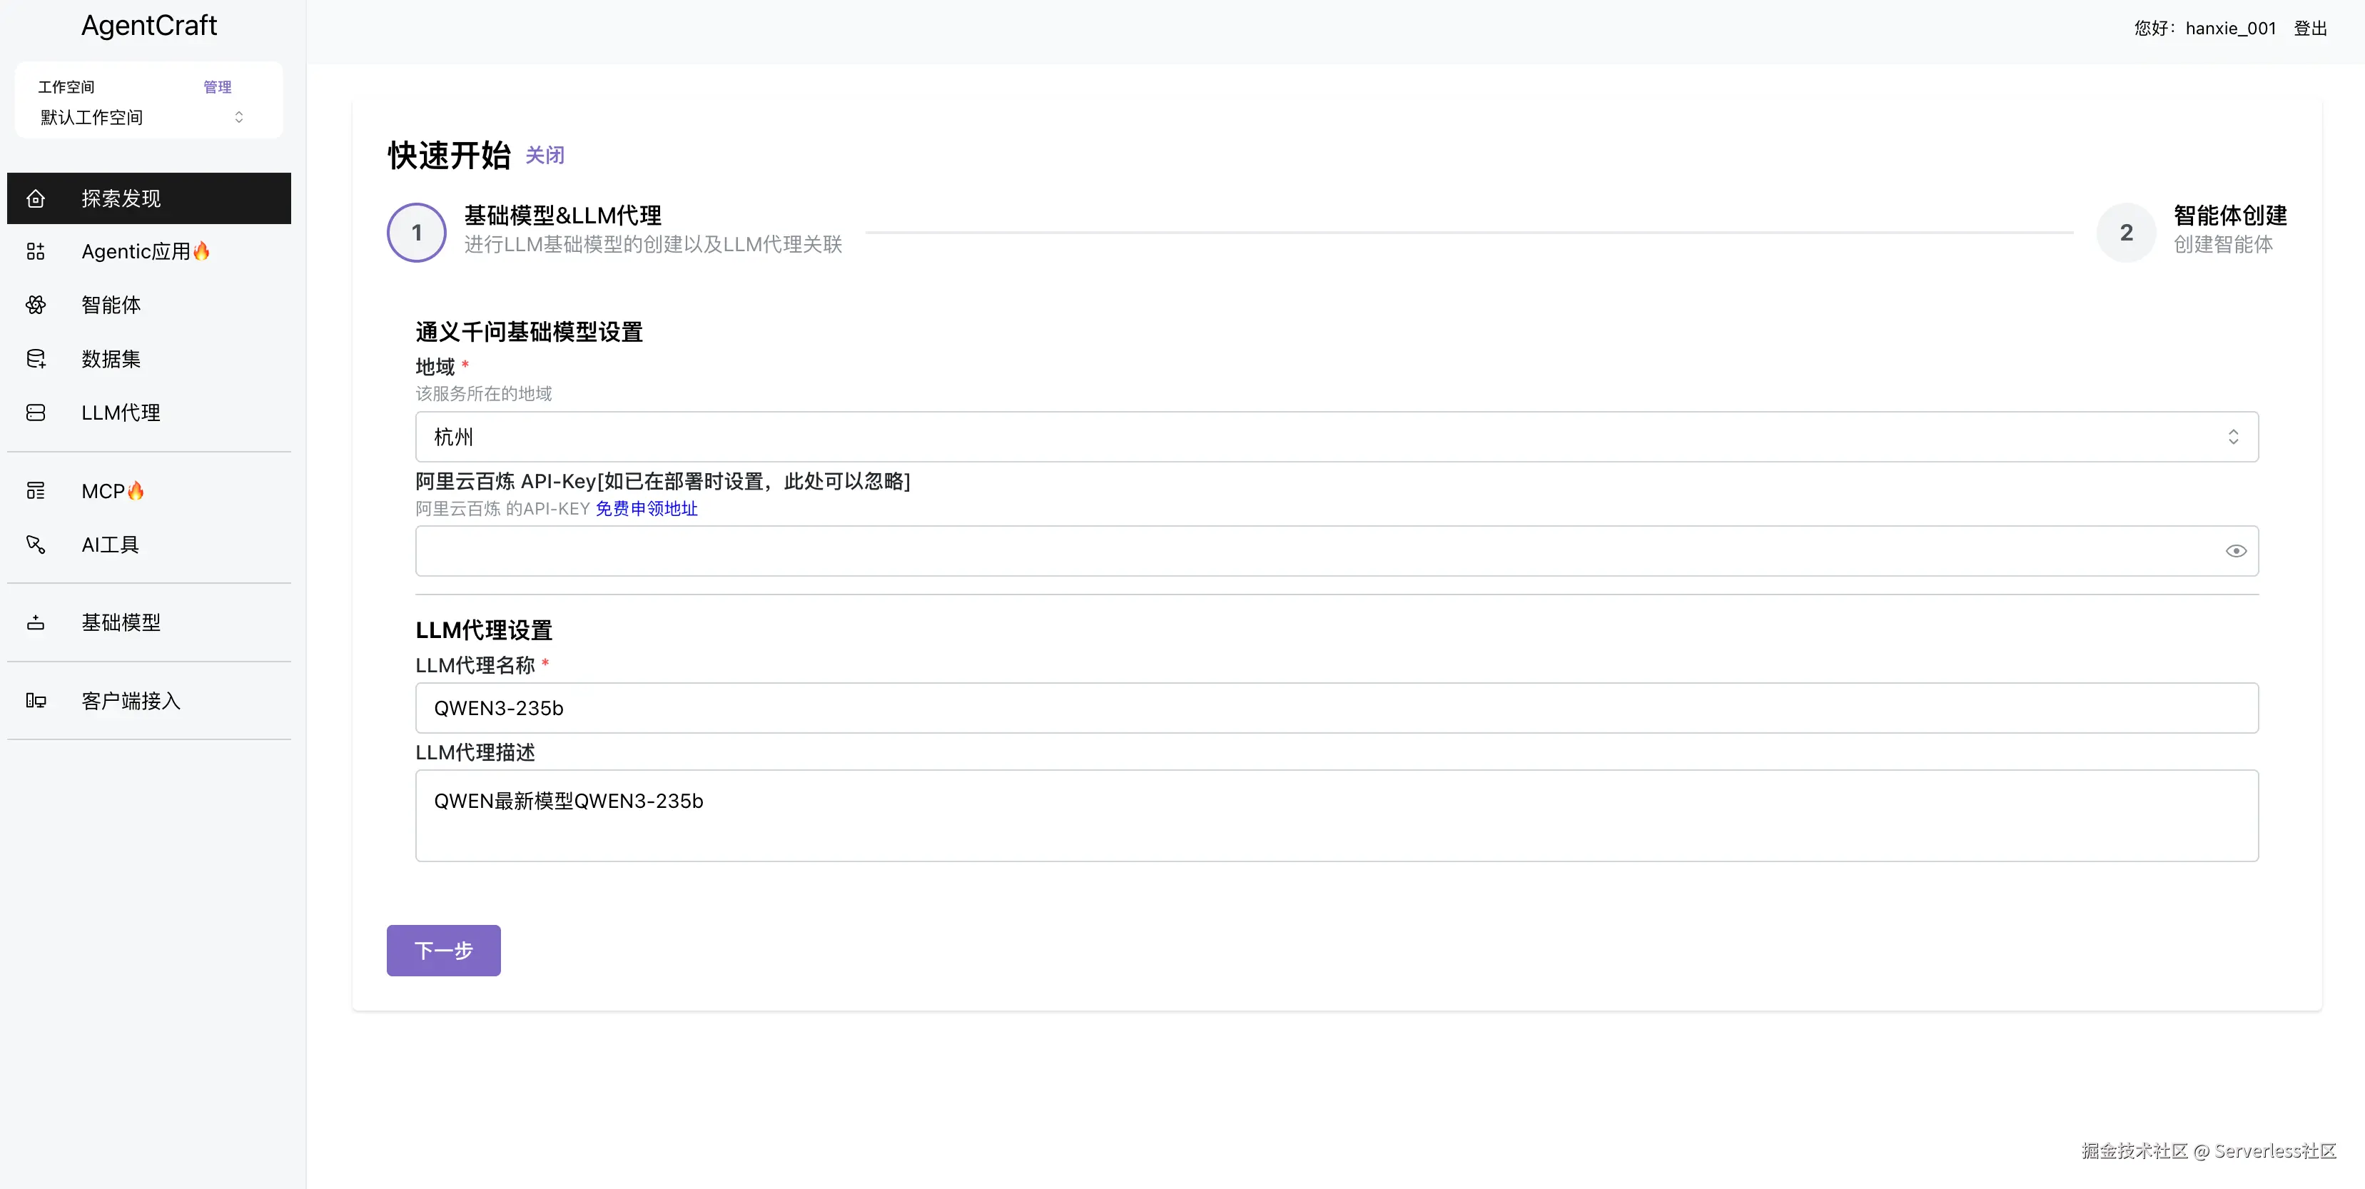Click the atom icon for 智能体
The height and width of the screenshot is (1189, 2365).
pyautogui.click(x=36, y=305)
